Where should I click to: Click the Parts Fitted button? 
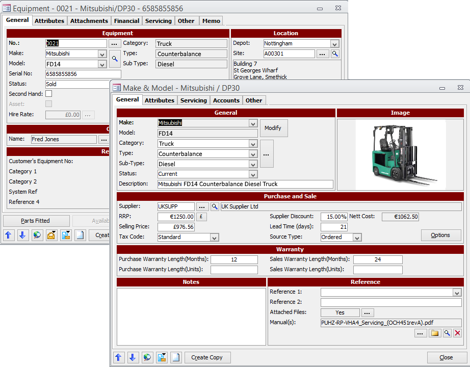[x=36, y=221]
